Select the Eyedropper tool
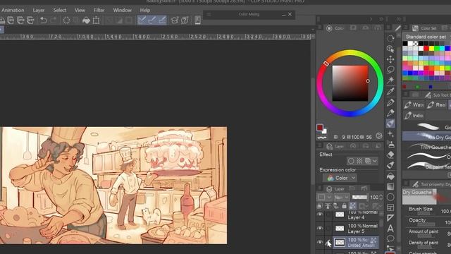Image resolution: width=451 pixels, height=254 pixels. point(390,91)
